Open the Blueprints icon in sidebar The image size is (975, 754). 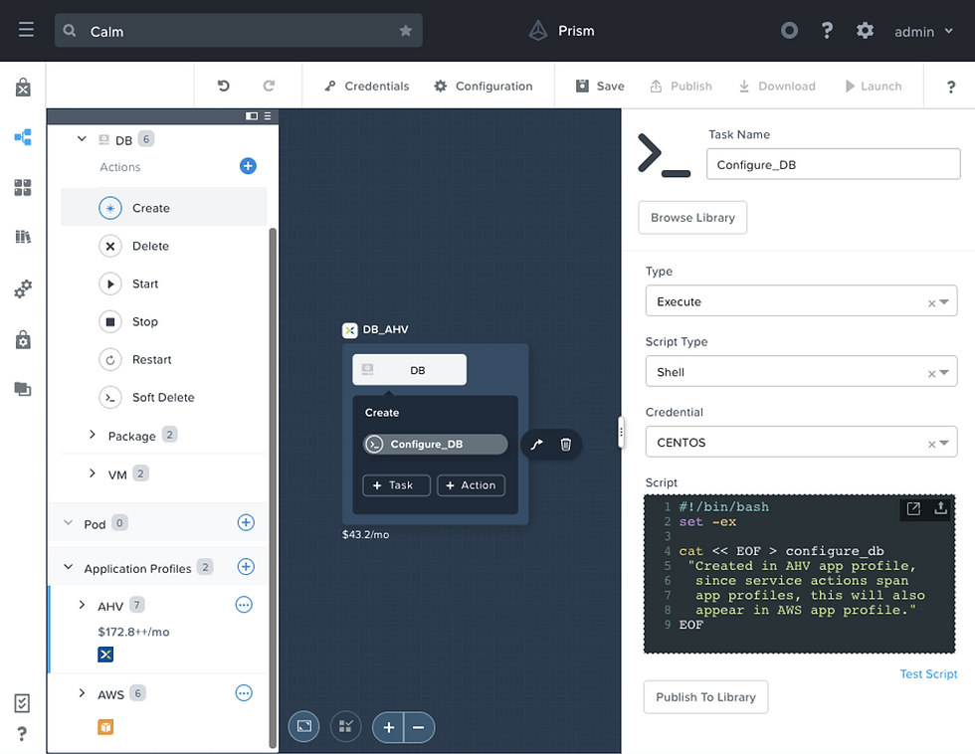(23, 137)
